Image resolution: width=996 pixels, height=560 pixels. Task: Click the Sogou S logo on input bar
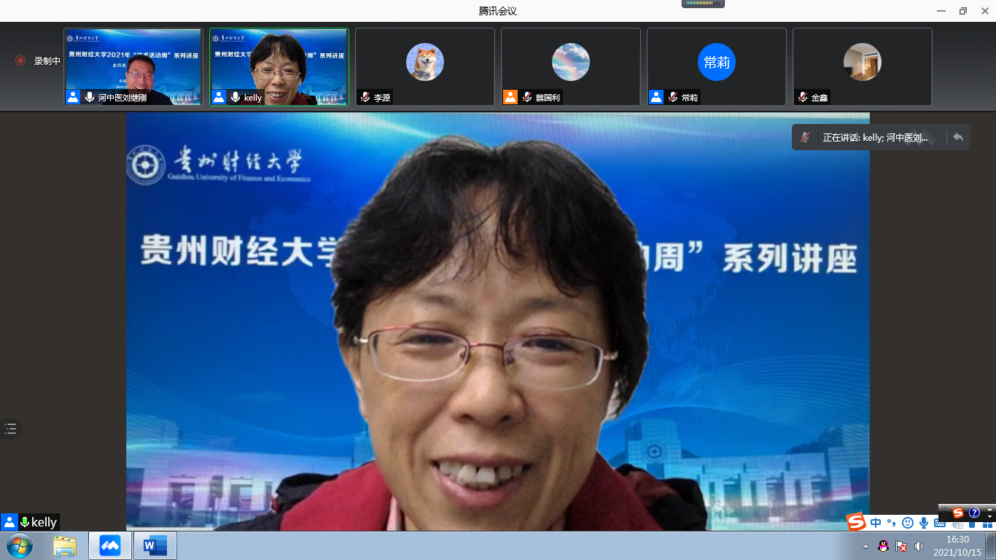tap(856, 522)
